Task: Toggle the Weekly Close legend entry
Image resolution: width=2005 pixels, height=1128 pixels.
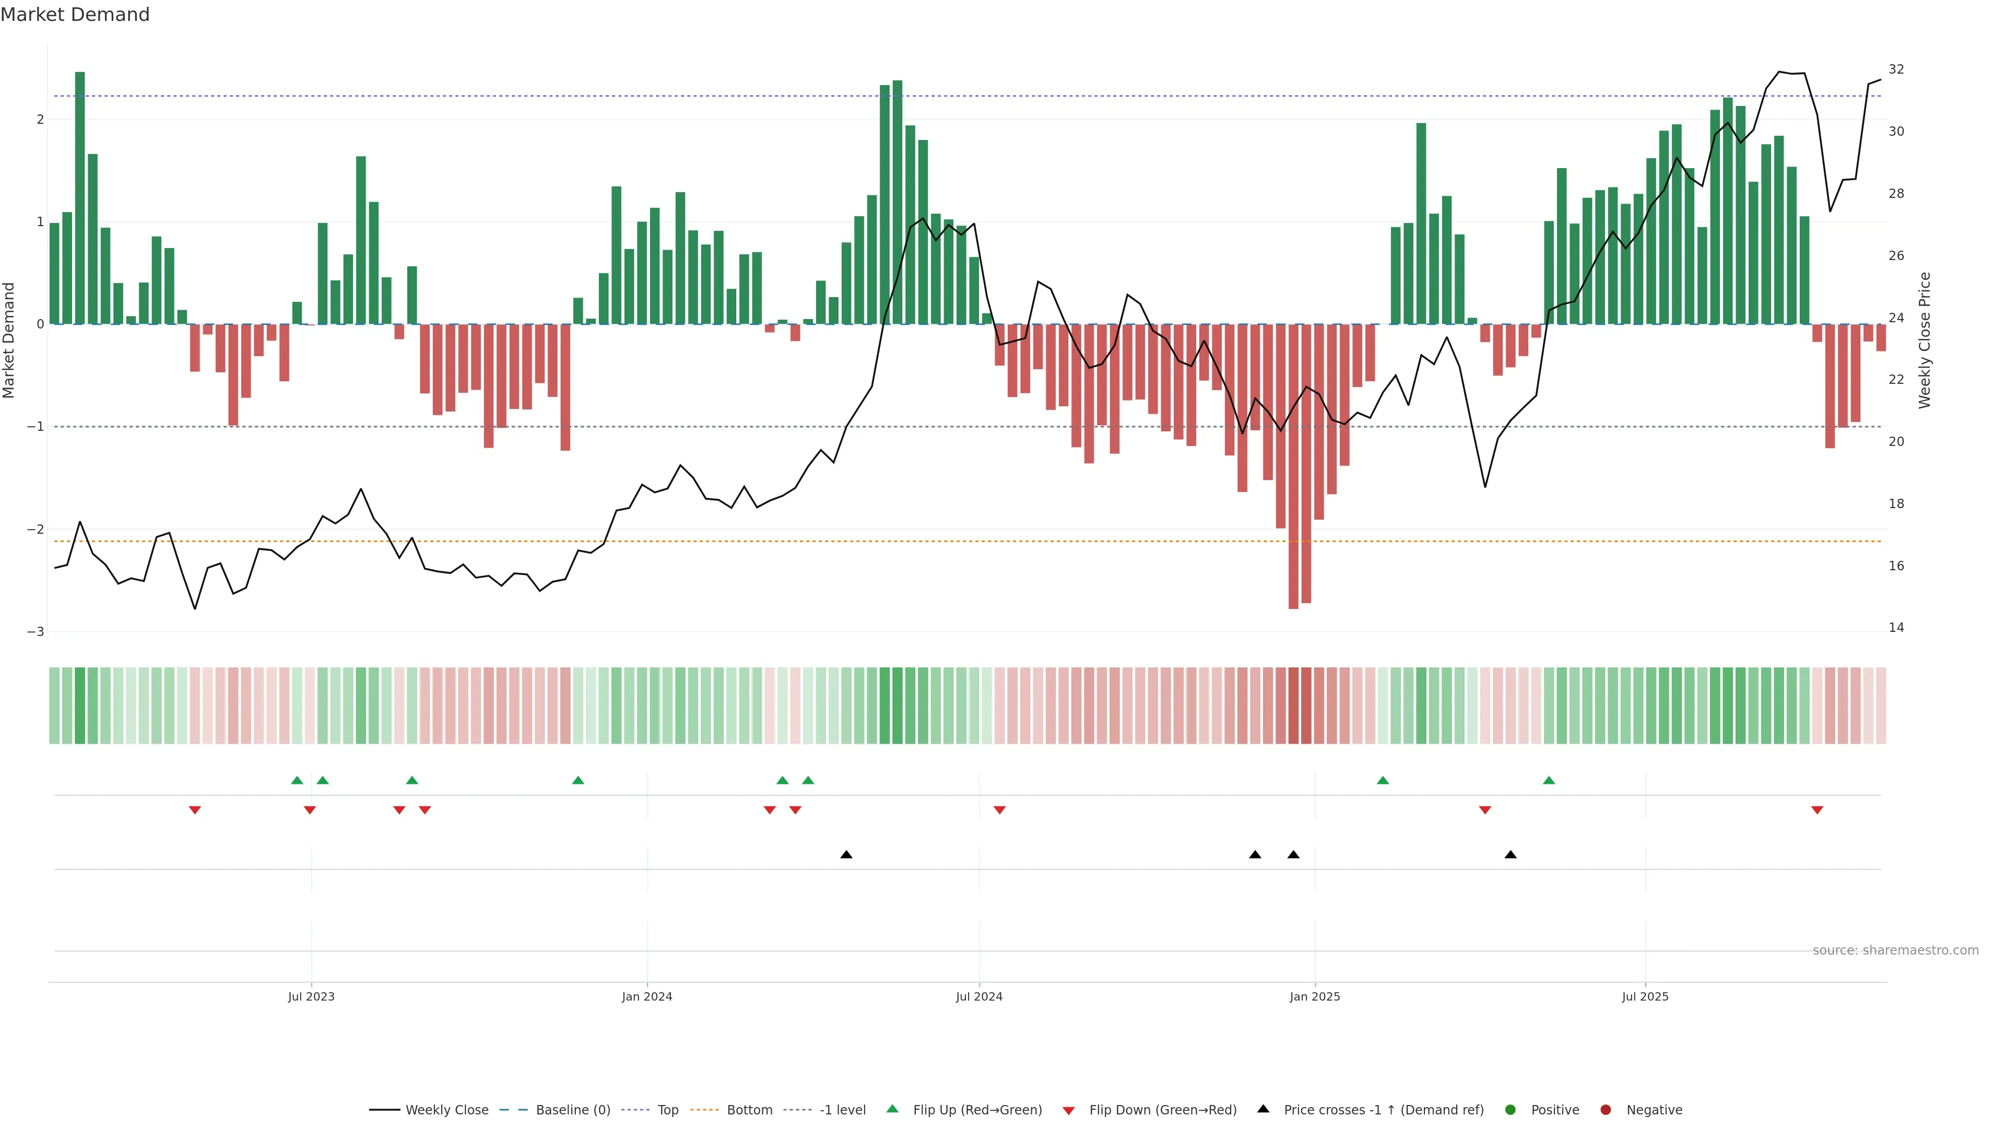Action: tap(446, 1109)
